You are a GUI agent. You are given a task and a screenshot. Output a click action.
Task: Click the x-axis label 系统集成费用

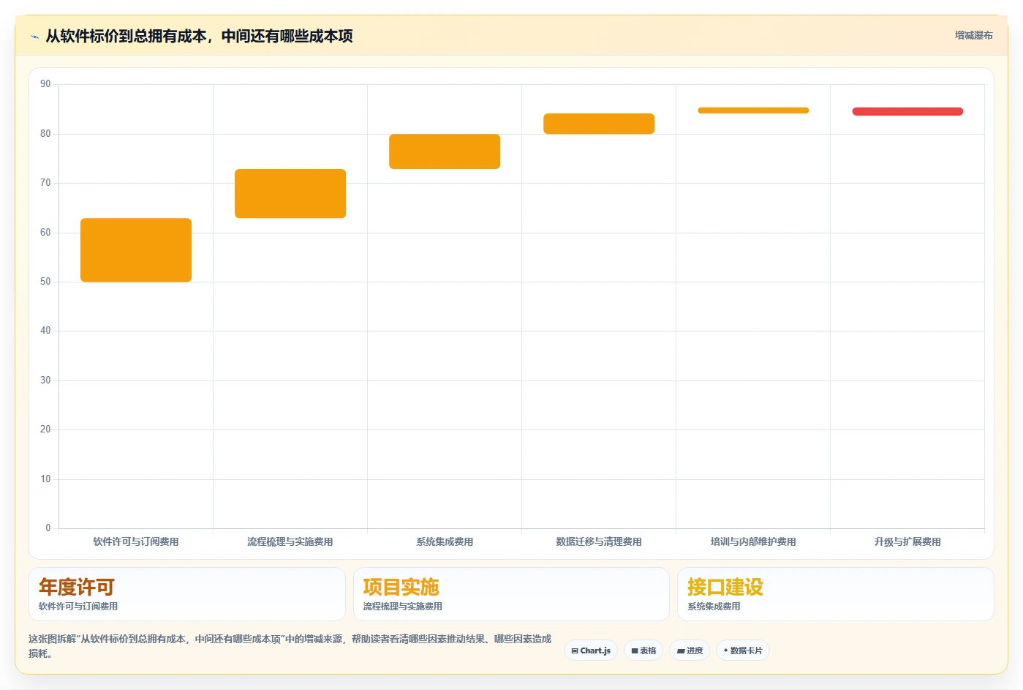445,541
